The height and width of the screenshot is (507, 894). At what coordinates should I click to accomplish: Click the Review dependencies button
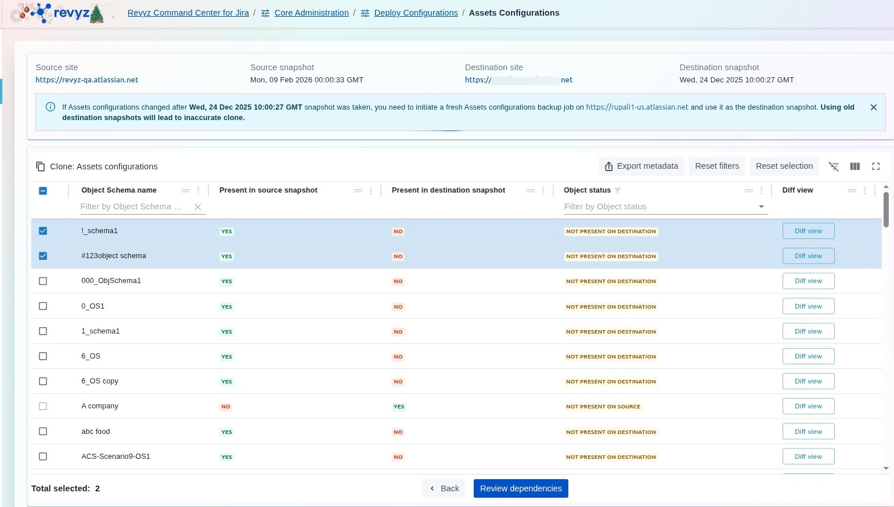[521, 488]
